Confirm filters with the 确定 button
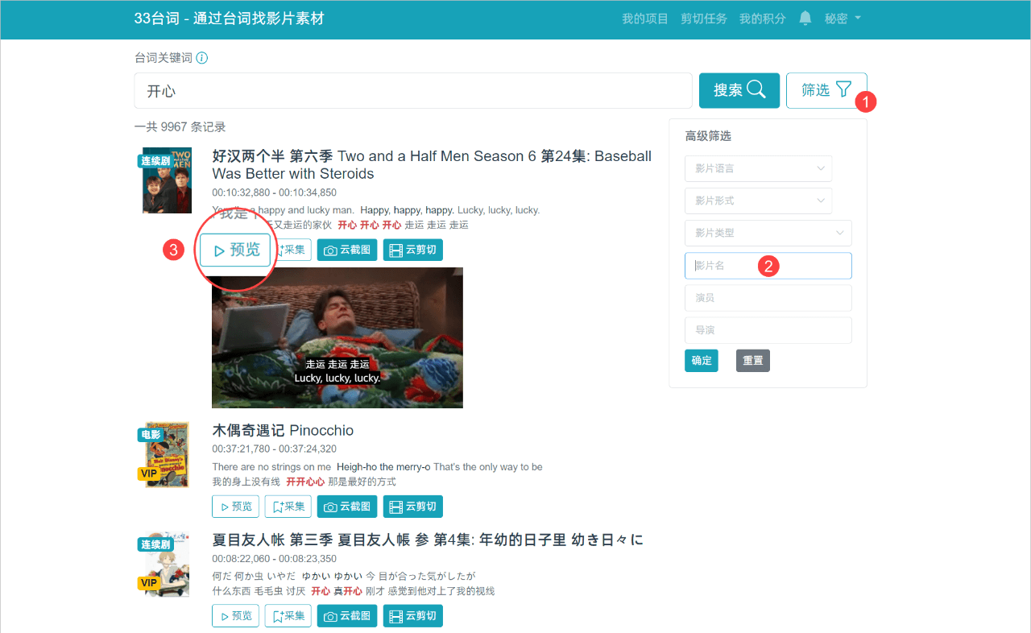Screen dimensions: 1031x633 pyautogui.click(x=702, y=361)
